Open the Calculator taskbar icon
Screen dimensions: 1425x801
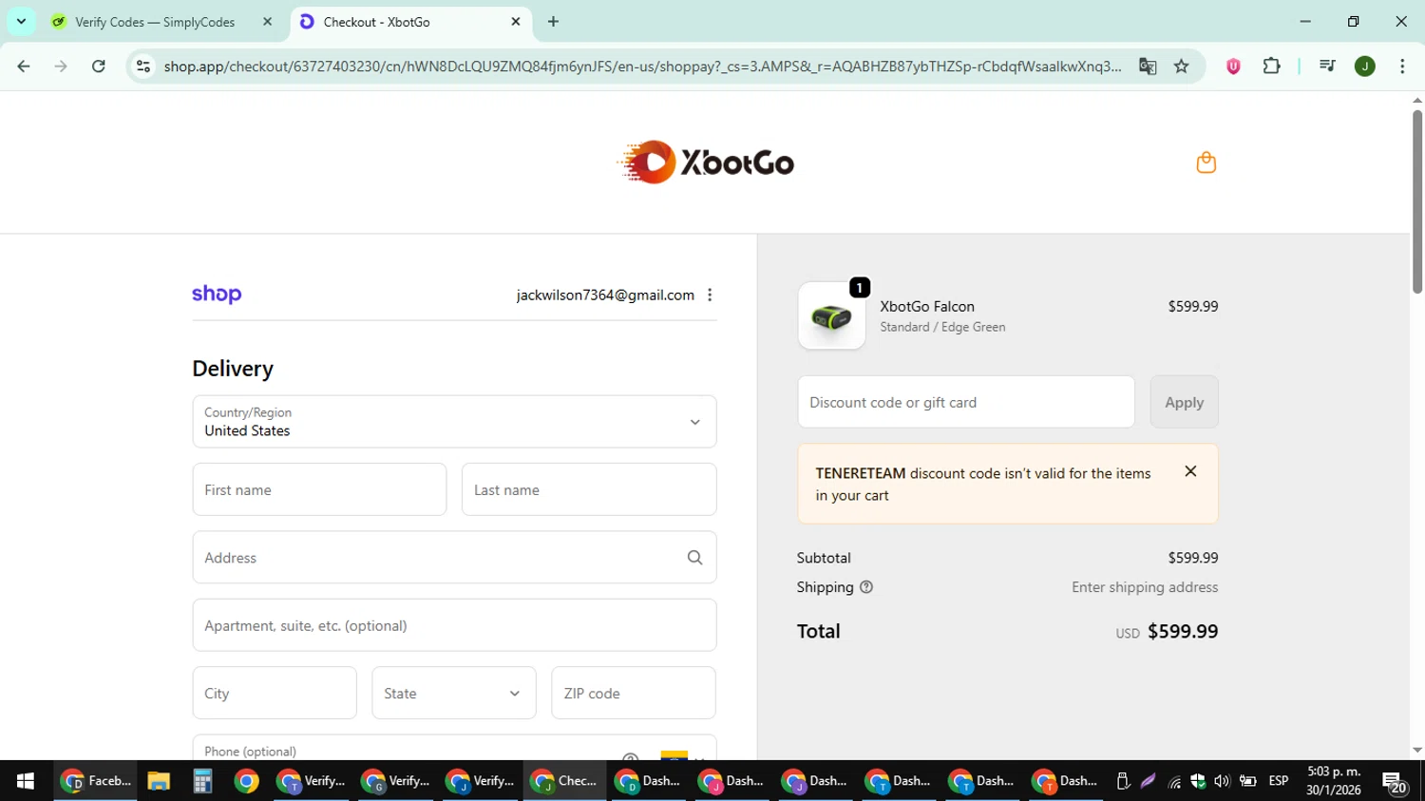[202, 781]
